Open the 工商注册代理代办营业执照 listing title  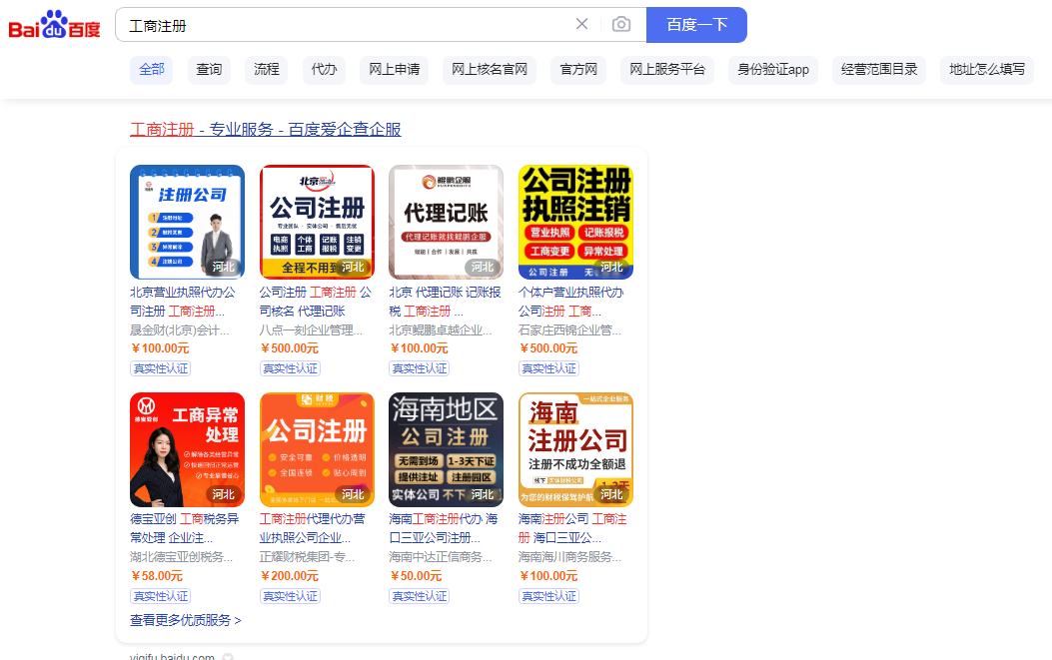313,528
